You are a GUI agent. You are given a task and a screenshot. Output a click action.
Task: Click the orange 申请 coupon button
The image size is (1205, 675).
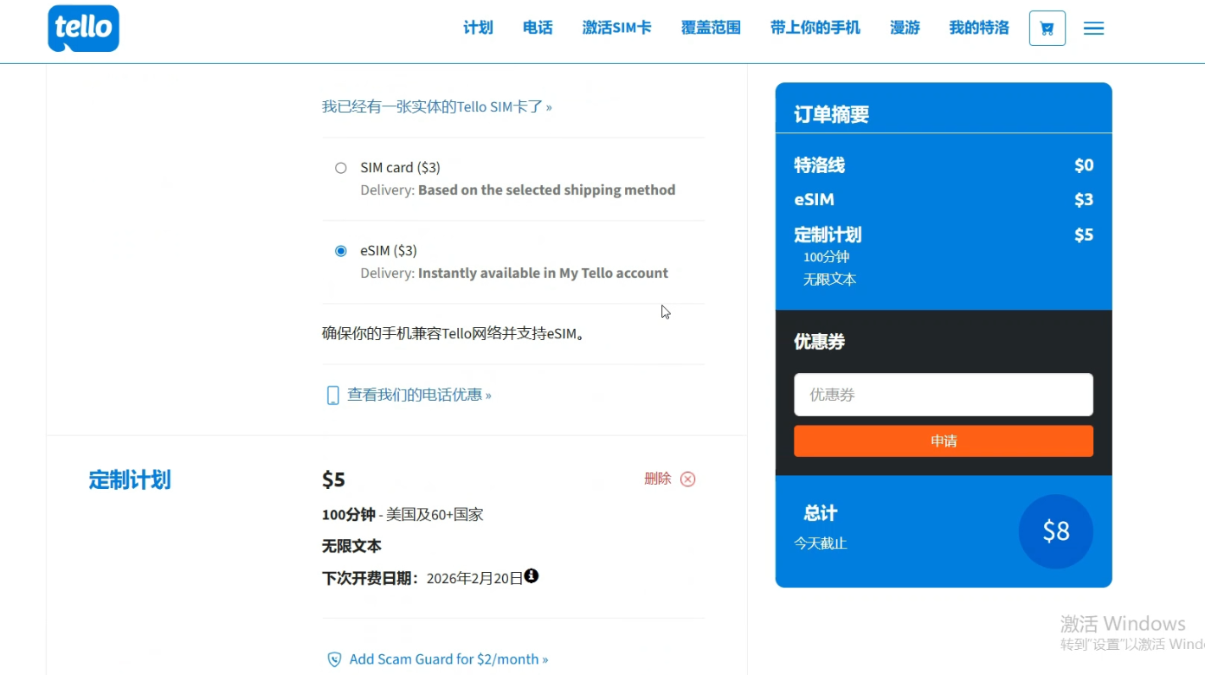[944, 441]
